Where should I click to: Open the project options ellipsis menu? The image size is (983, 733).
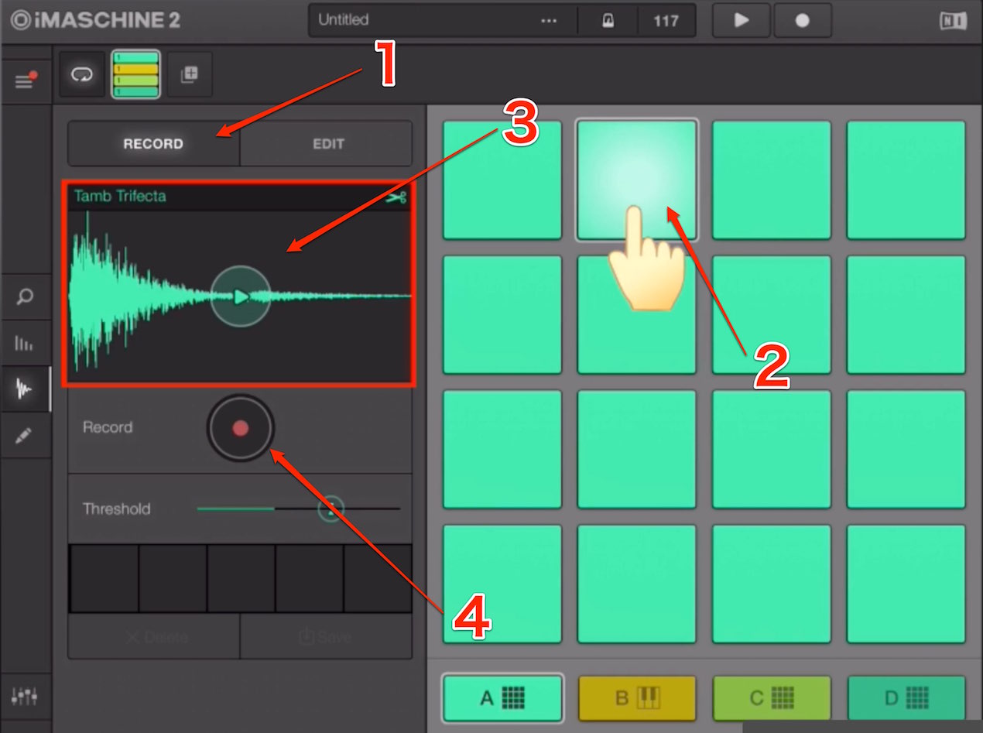pyautogui.click(x=549, y=21)
